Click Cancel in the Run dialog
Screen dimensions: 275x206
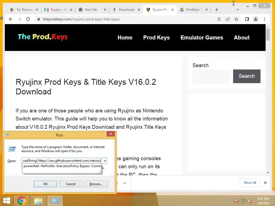[71, 184]
